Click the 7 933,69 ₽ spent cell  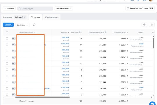124,39
